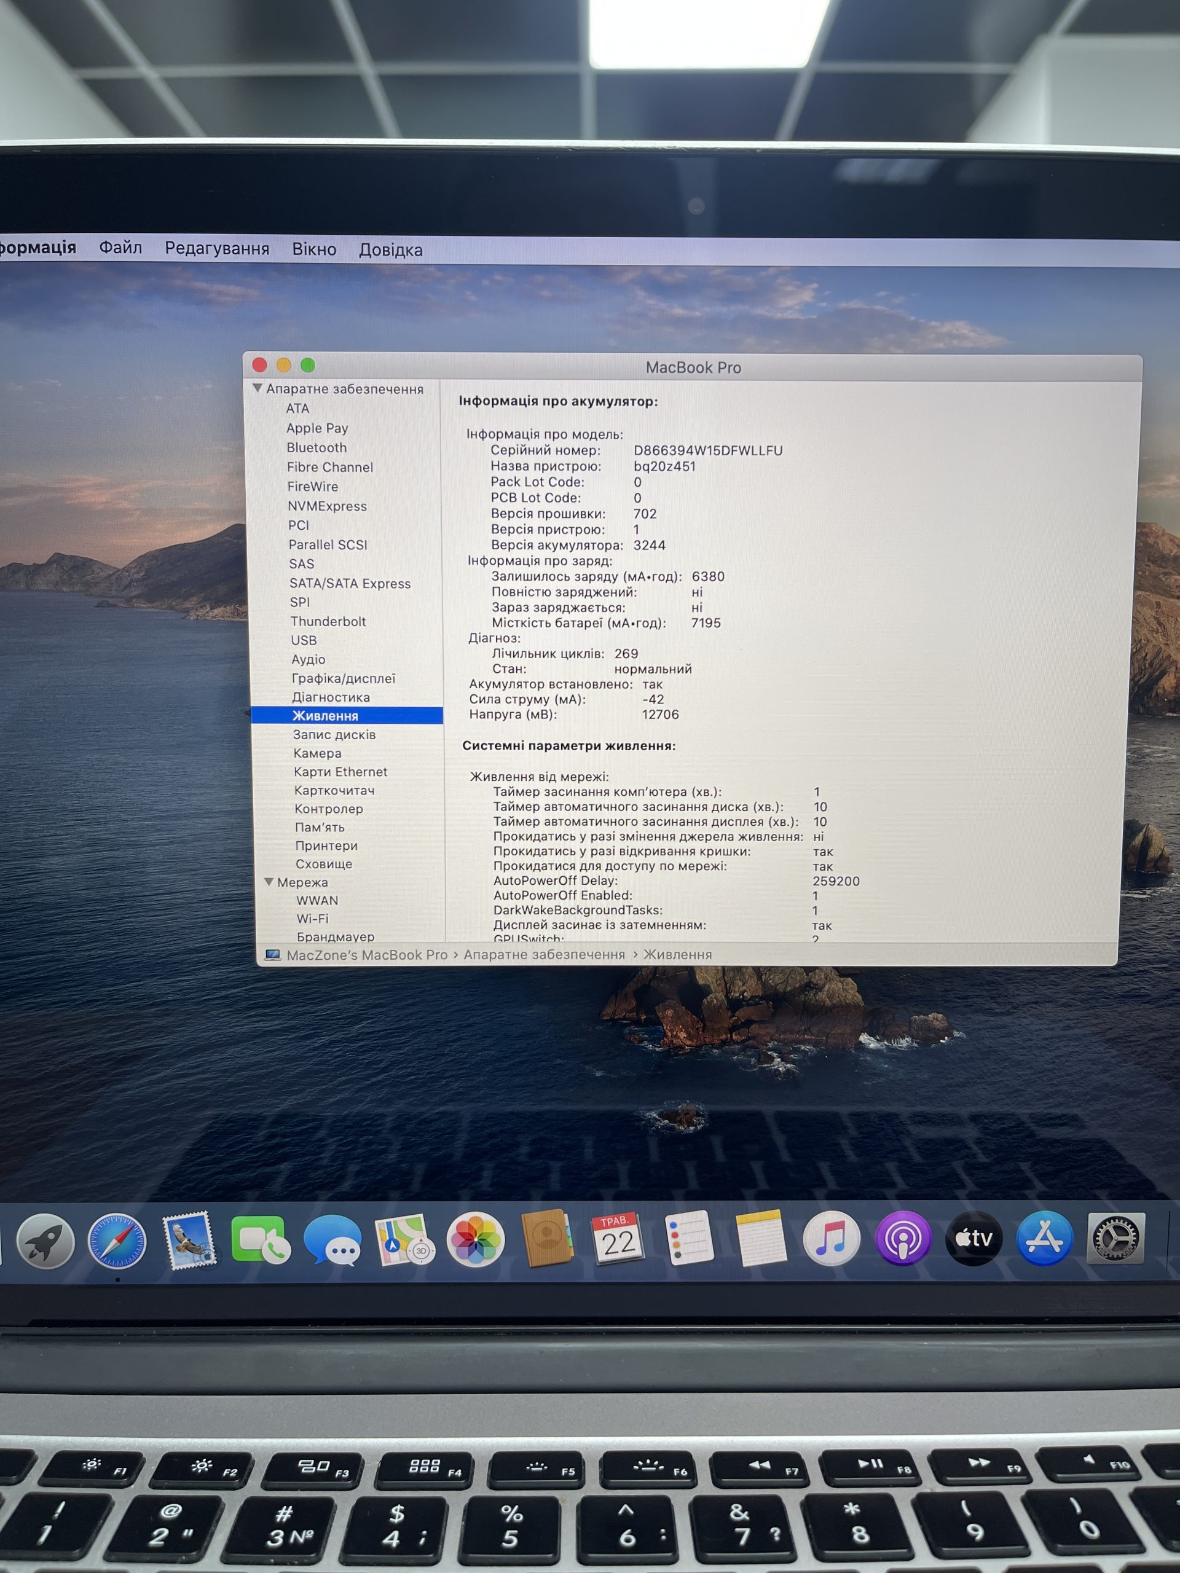Select Thunderbolt in the sidebar
1180x1573 pixels.
click(328, 621)
